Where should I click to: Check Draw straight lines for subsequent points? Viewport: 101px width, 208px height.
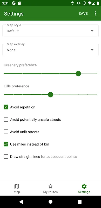pos(6,157)
